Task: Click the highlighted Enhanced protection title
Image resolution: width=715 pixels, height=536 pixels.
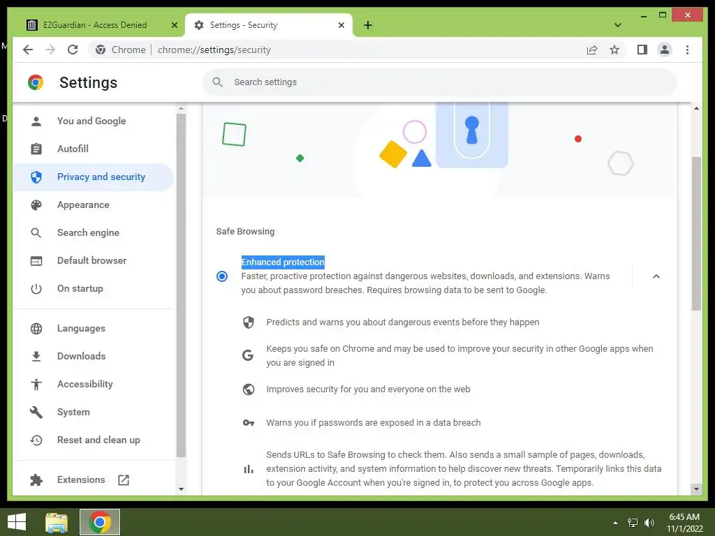Action: [x=283, y=262]
